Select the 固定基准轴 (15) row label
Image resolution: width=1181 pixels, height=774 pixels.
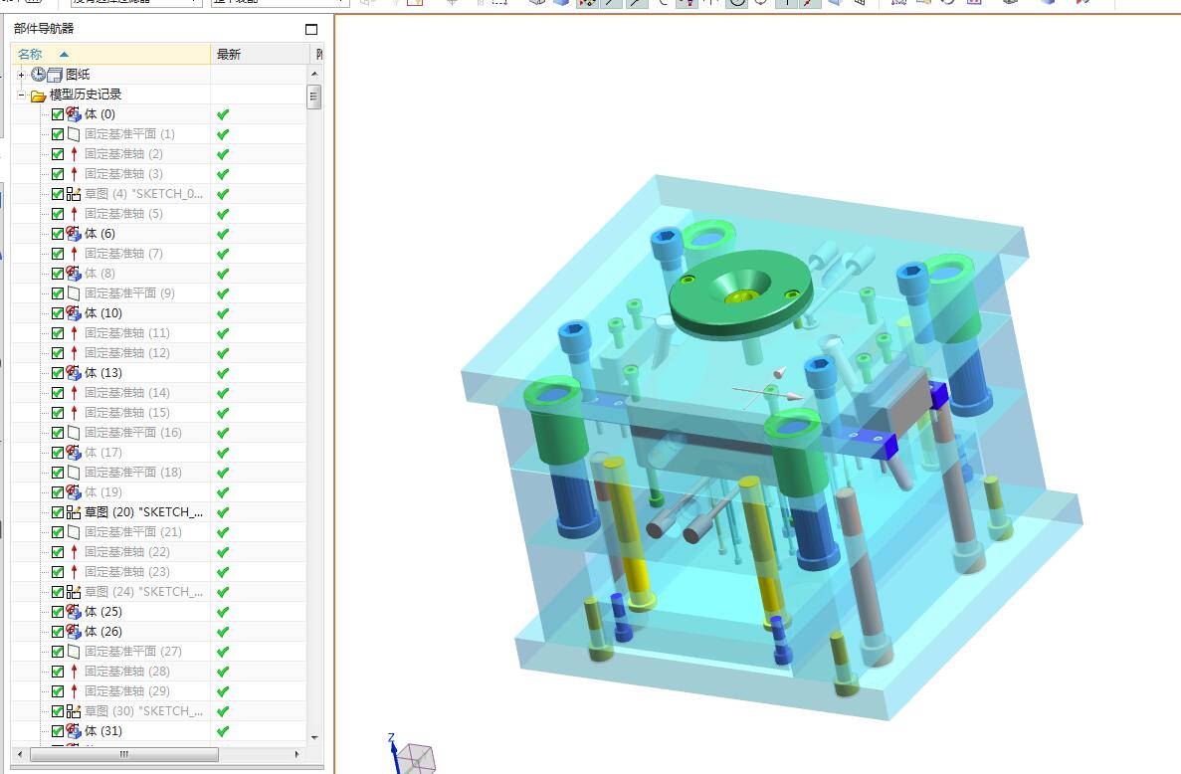126,413
